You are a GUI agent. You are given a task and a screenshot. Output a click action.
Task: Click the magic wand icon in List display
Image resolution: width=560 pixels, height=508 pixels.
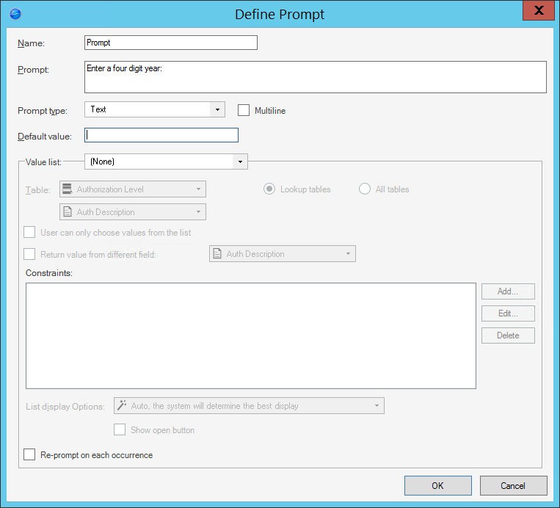[122, 405]
